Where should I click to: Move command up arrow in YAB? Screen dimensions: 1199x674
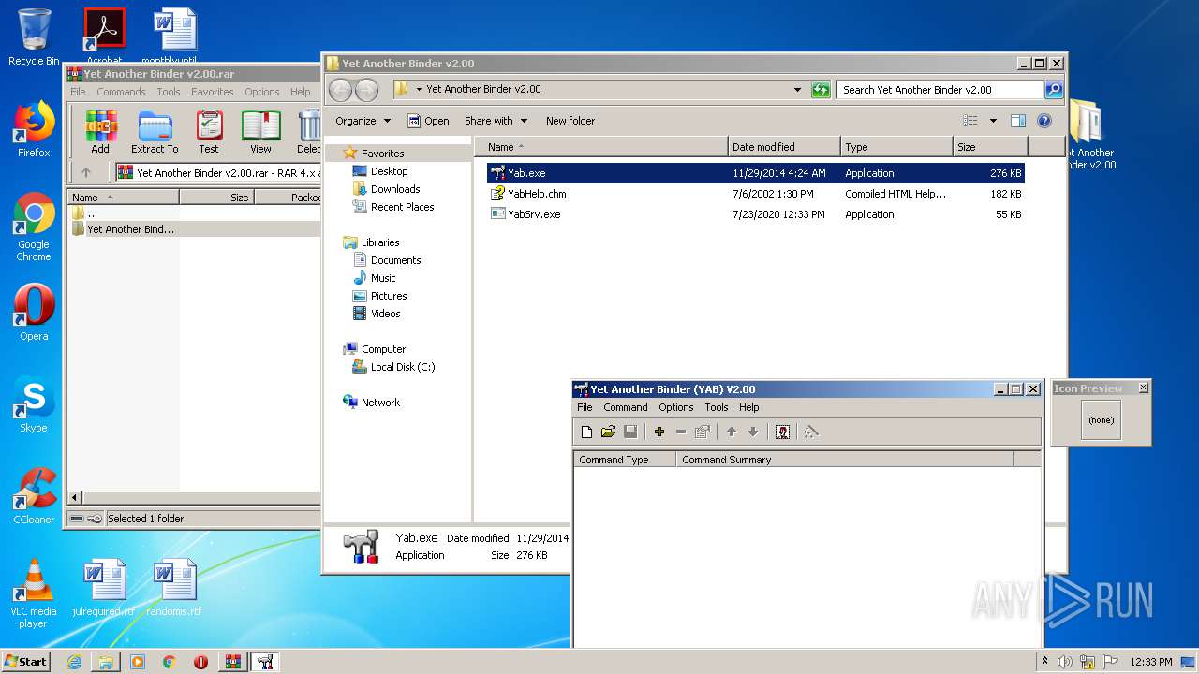(x=732, y=432)
